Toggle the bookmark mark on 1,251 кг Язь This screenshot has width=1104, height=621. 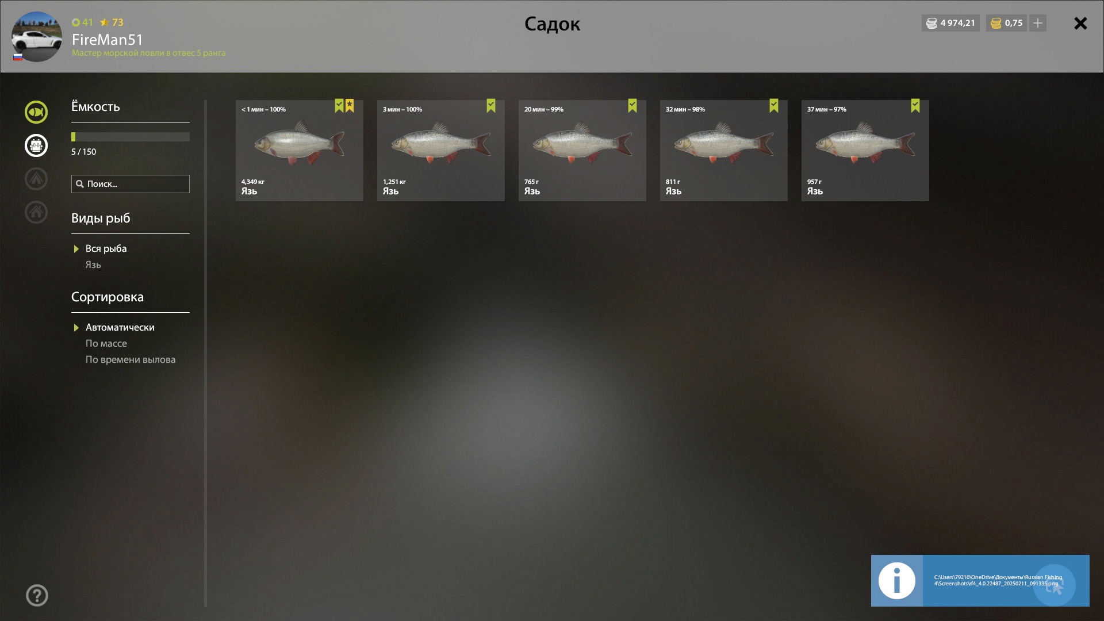[x=491, y=106]
